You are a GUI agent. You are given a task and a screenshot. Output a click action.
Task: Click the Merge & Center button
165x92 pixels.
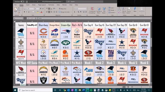pos(64,12)
